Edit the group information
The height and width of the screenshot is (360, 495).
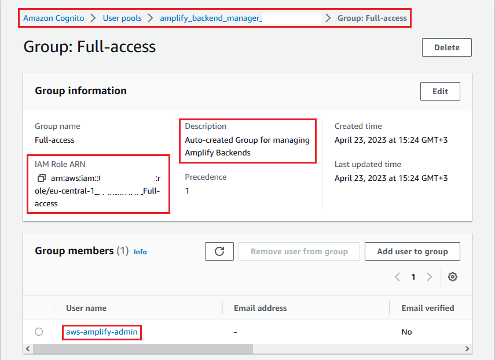(x=440, y=91)
